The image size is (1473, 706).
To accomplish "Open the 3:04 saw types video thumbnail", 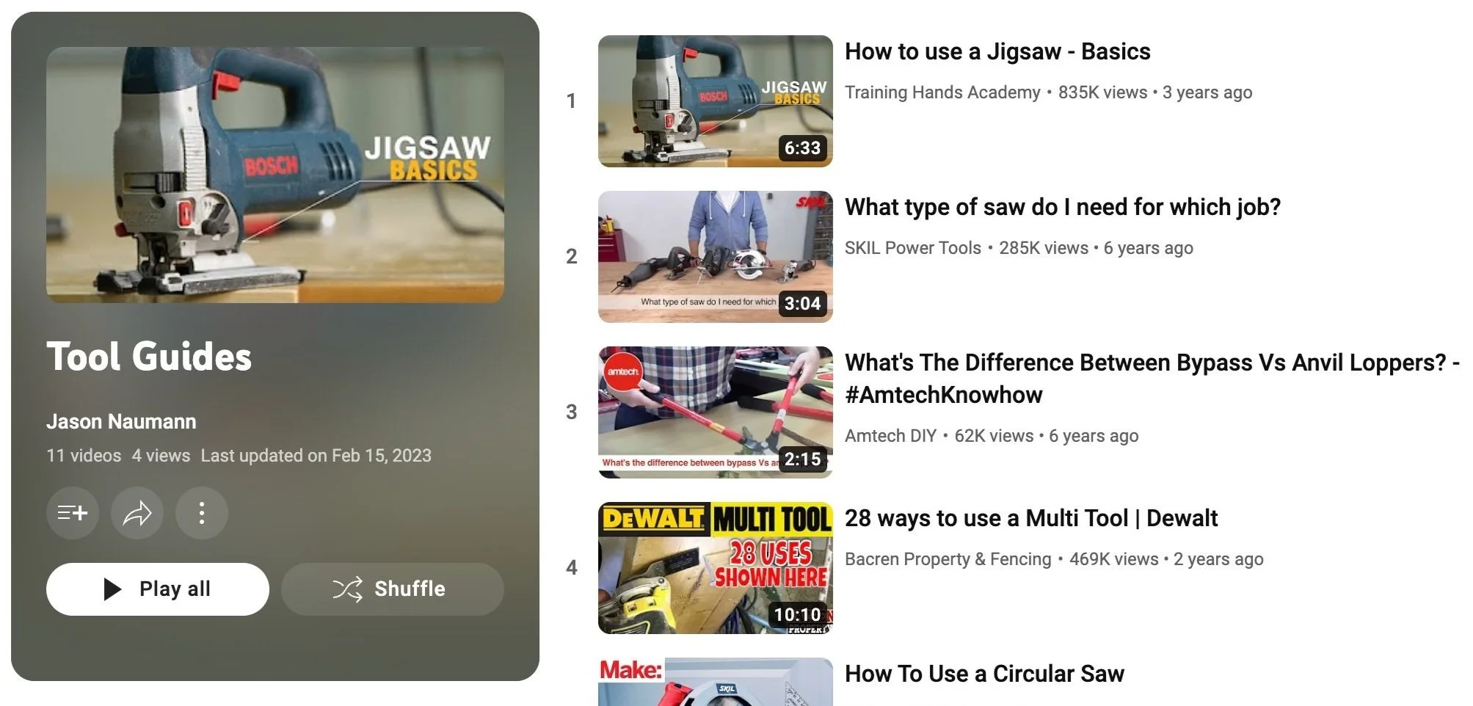I will [x=716, y=257].
